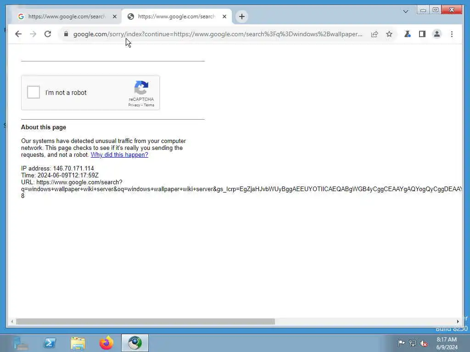
Task: Launch PowerShell from taskbar
Action: click(50, 343)
